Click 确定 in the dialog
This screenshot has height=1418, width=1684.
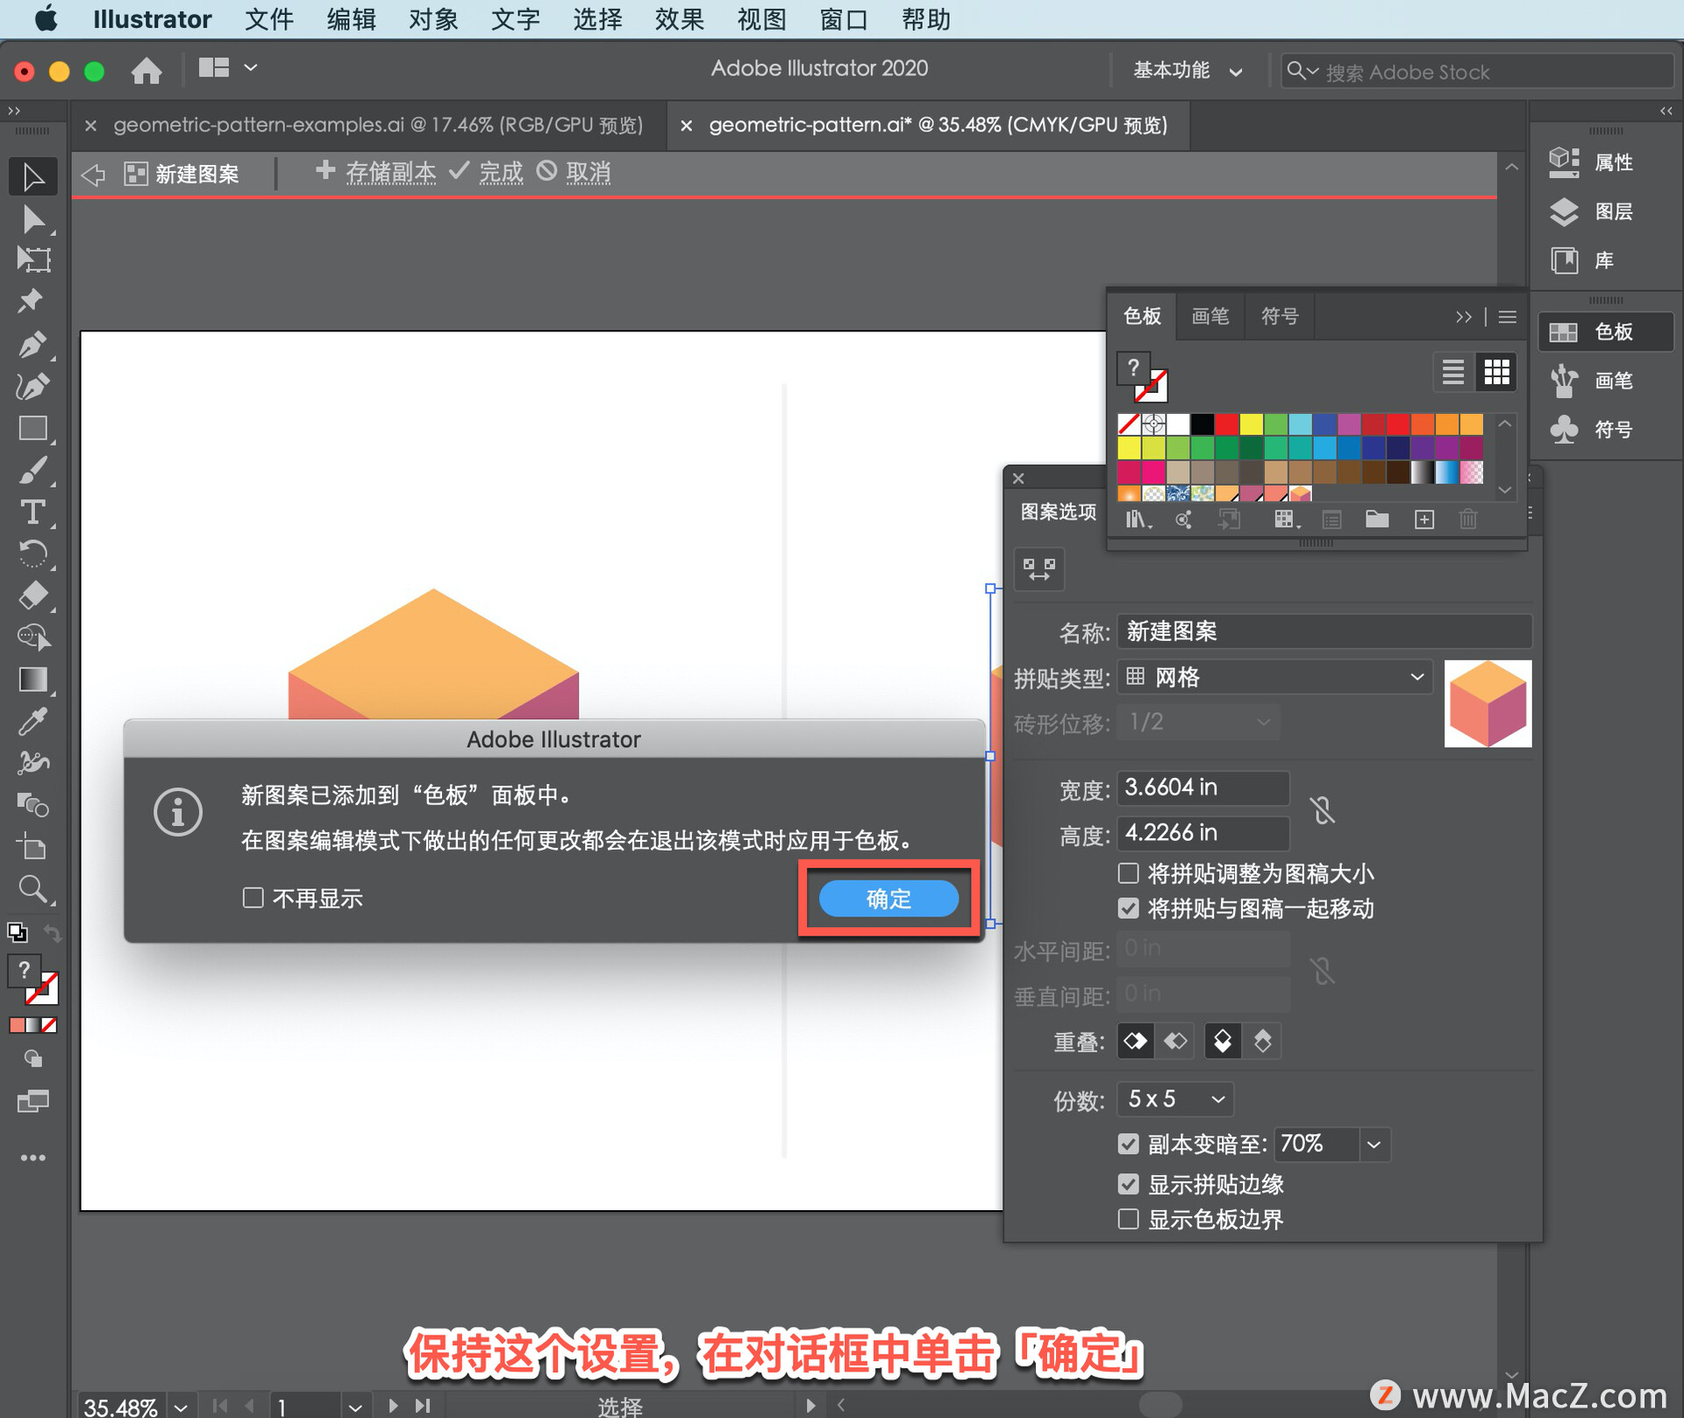point(888,899)
